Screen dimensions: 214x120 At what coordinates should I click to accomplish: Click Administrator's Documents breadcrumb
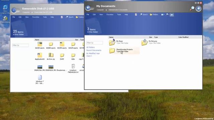118,10
